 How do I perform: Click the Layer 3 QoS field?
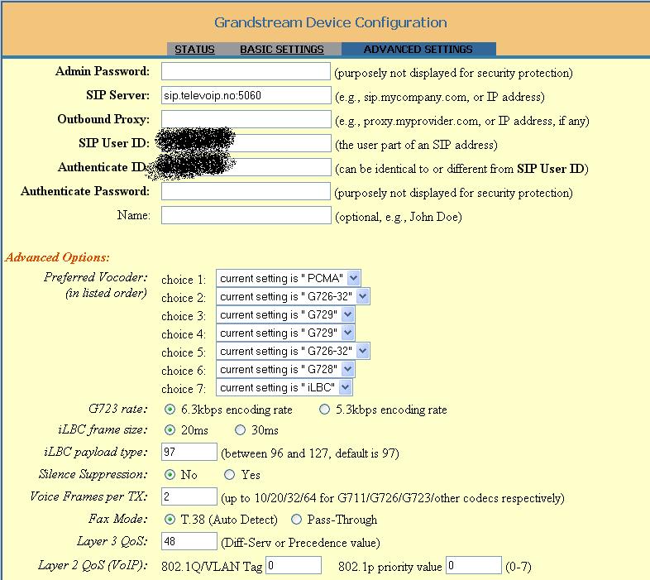click(189, 541)
